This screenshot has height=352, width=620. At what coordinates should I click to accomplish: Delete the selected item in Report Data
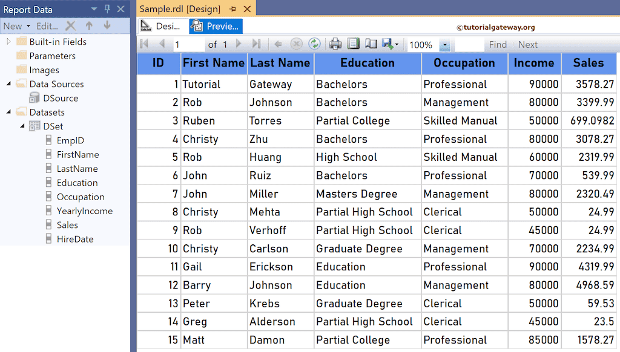(x=70, y=26)
